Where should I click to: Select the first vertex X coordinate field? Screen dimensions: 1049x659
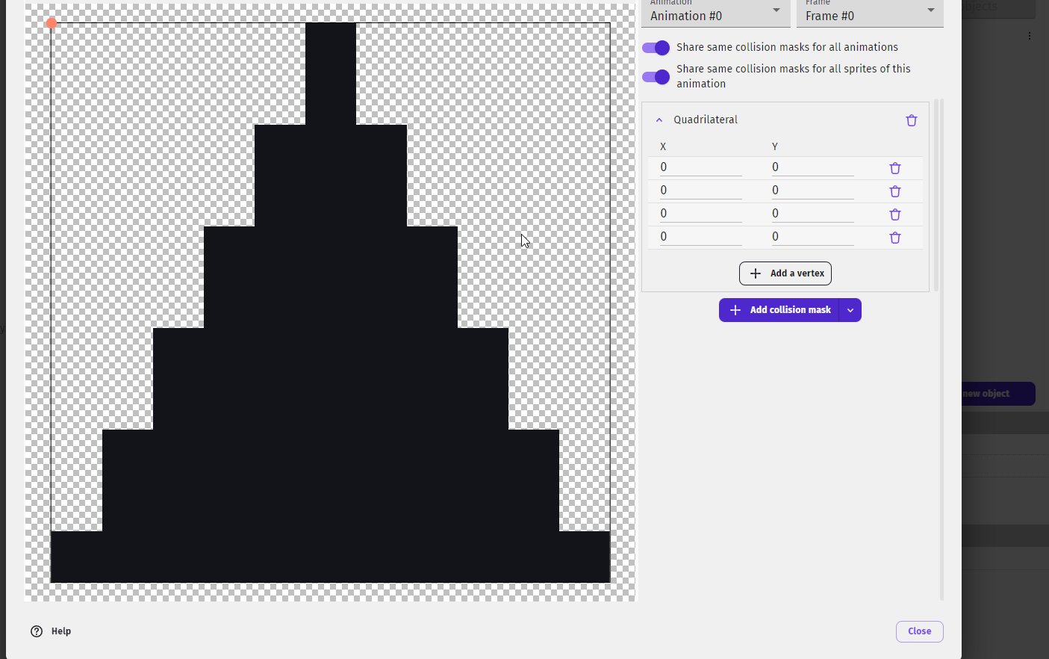[x=698, y=167]
